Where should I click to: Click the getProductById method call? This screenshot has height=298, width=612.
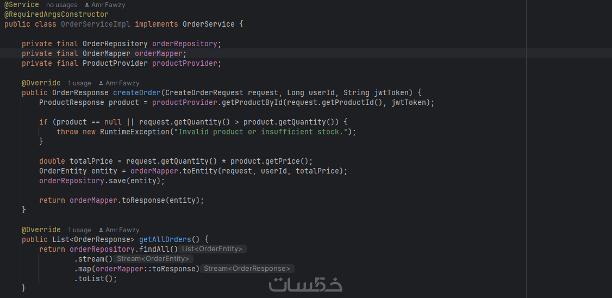[x=252, y=102]
